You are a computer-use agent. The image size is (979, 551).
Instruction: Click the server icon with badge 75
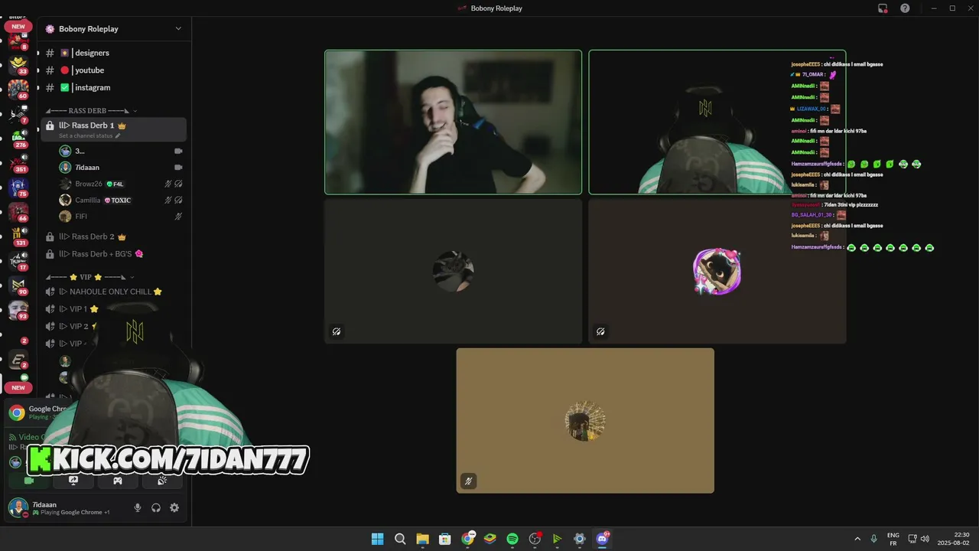(x=18, y=187)
